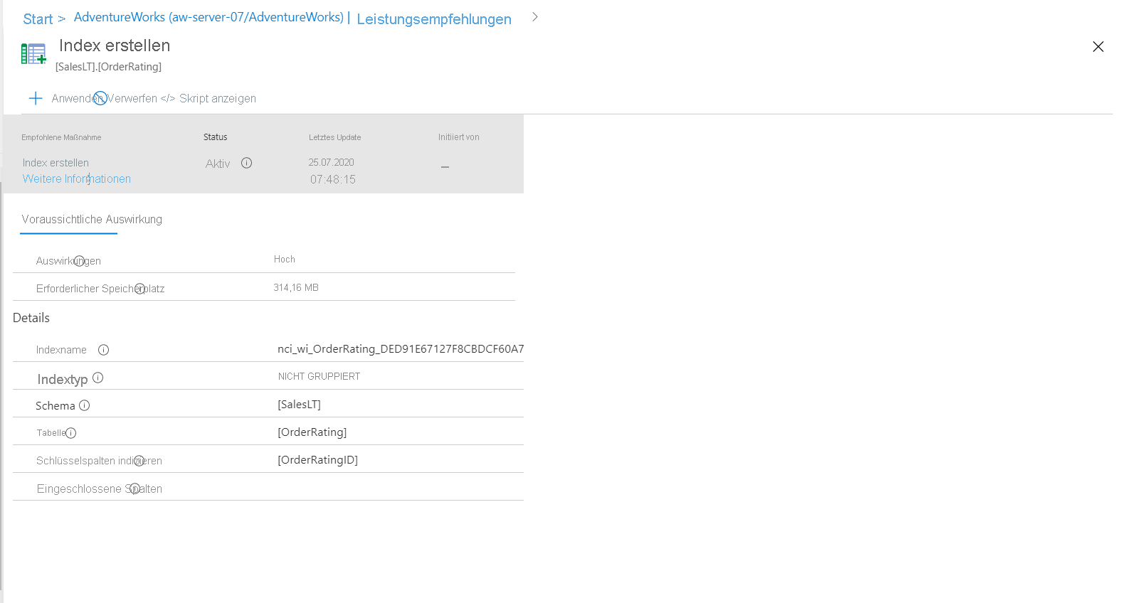The width and height of the screenshot is (1125, 603).
Task: Click the Index erstellen table icon
Action: tap(33, 53)
